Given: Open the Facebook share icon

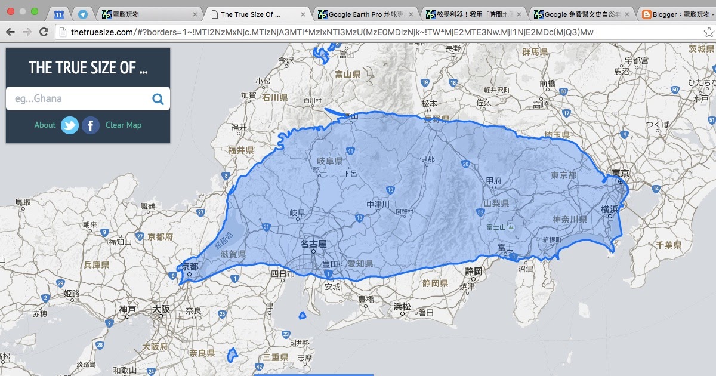Looking at the screenshot, I should [89, 125].
